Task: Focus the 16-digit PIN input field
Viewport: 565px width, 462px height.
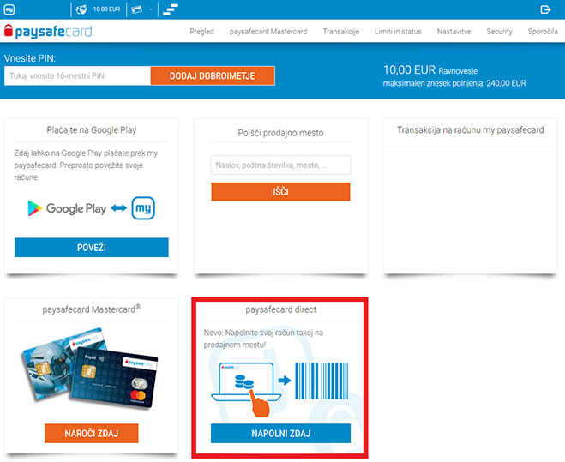Action: (x=77, y=76)
